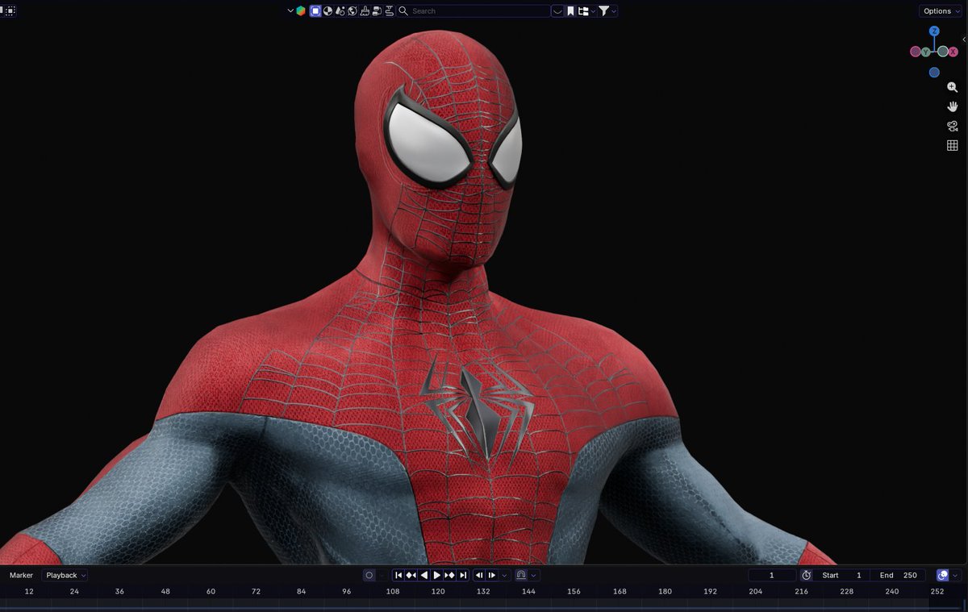Open the asset library colored cube icon
The height and width of the screenshot is (612, 968).
tap(301, 11)
